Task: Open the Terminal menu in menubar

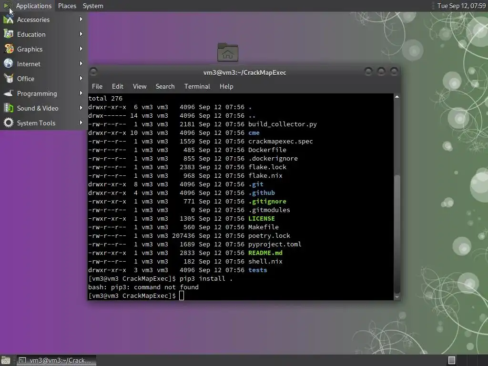Action: point(197,87)
